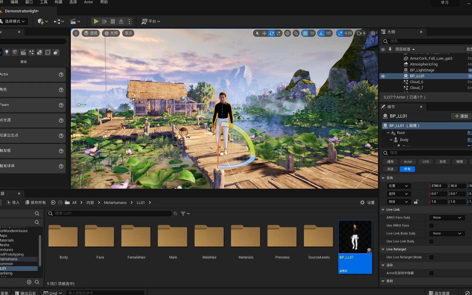The image size is (472, 295).
Task: Open the play options three-dot menu
Action: (x=129, y=21)
